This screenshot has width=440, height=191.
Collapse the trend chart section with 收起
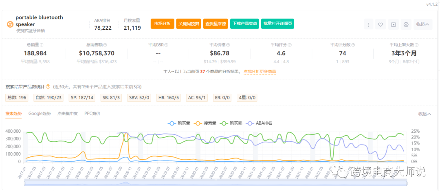point(425,114)
